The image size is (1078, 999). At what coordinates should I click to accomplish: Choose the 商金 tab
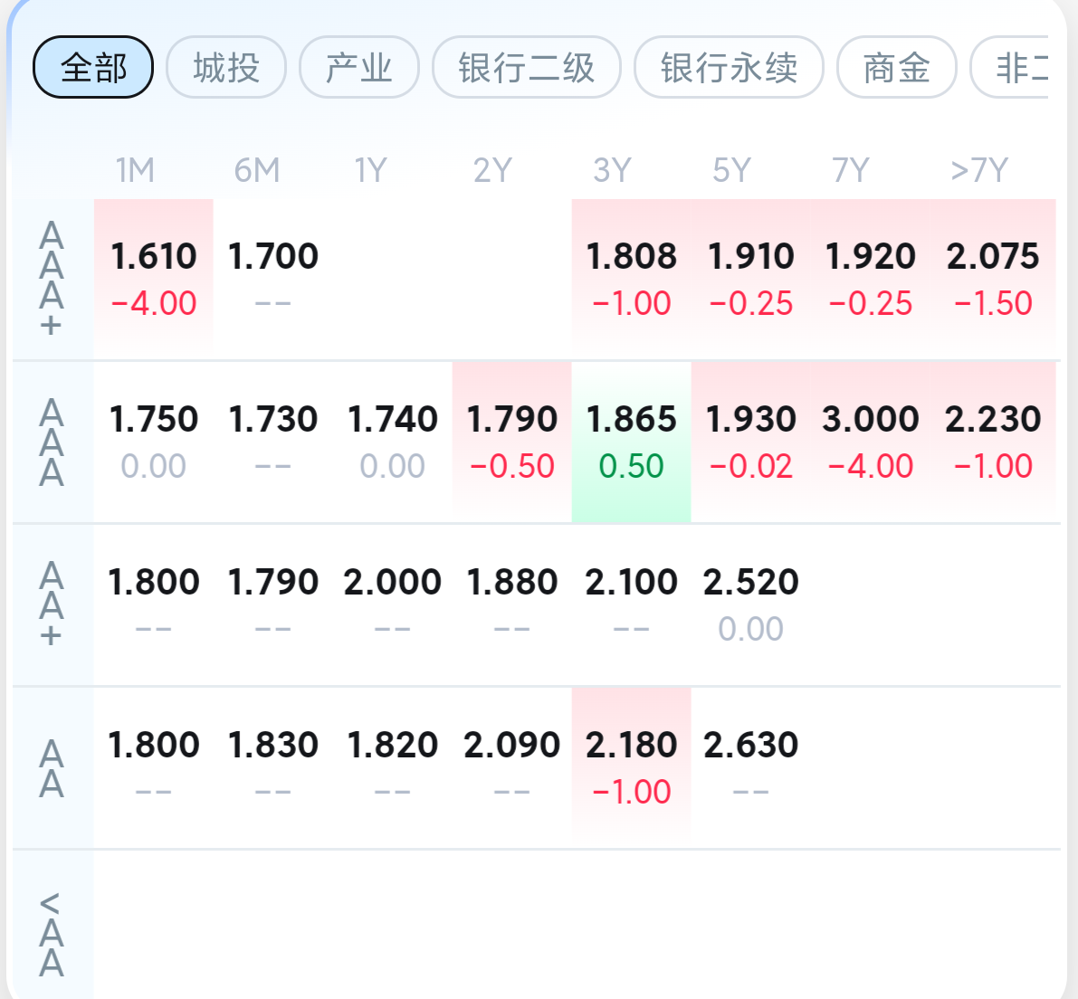896,68
